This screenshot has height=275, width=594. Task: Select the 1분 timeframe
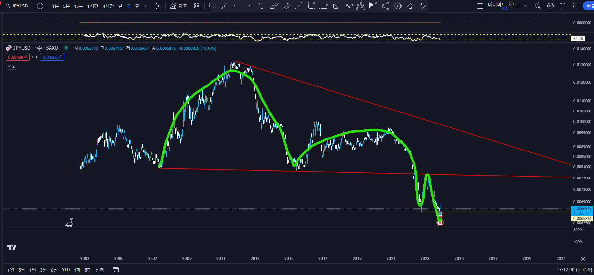coord(55,6)
